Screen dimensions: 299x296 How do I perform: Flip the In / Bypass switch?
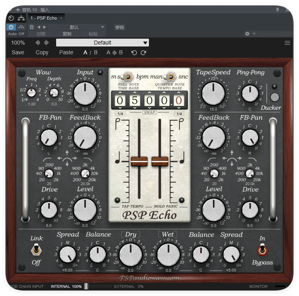pos(262,250)
